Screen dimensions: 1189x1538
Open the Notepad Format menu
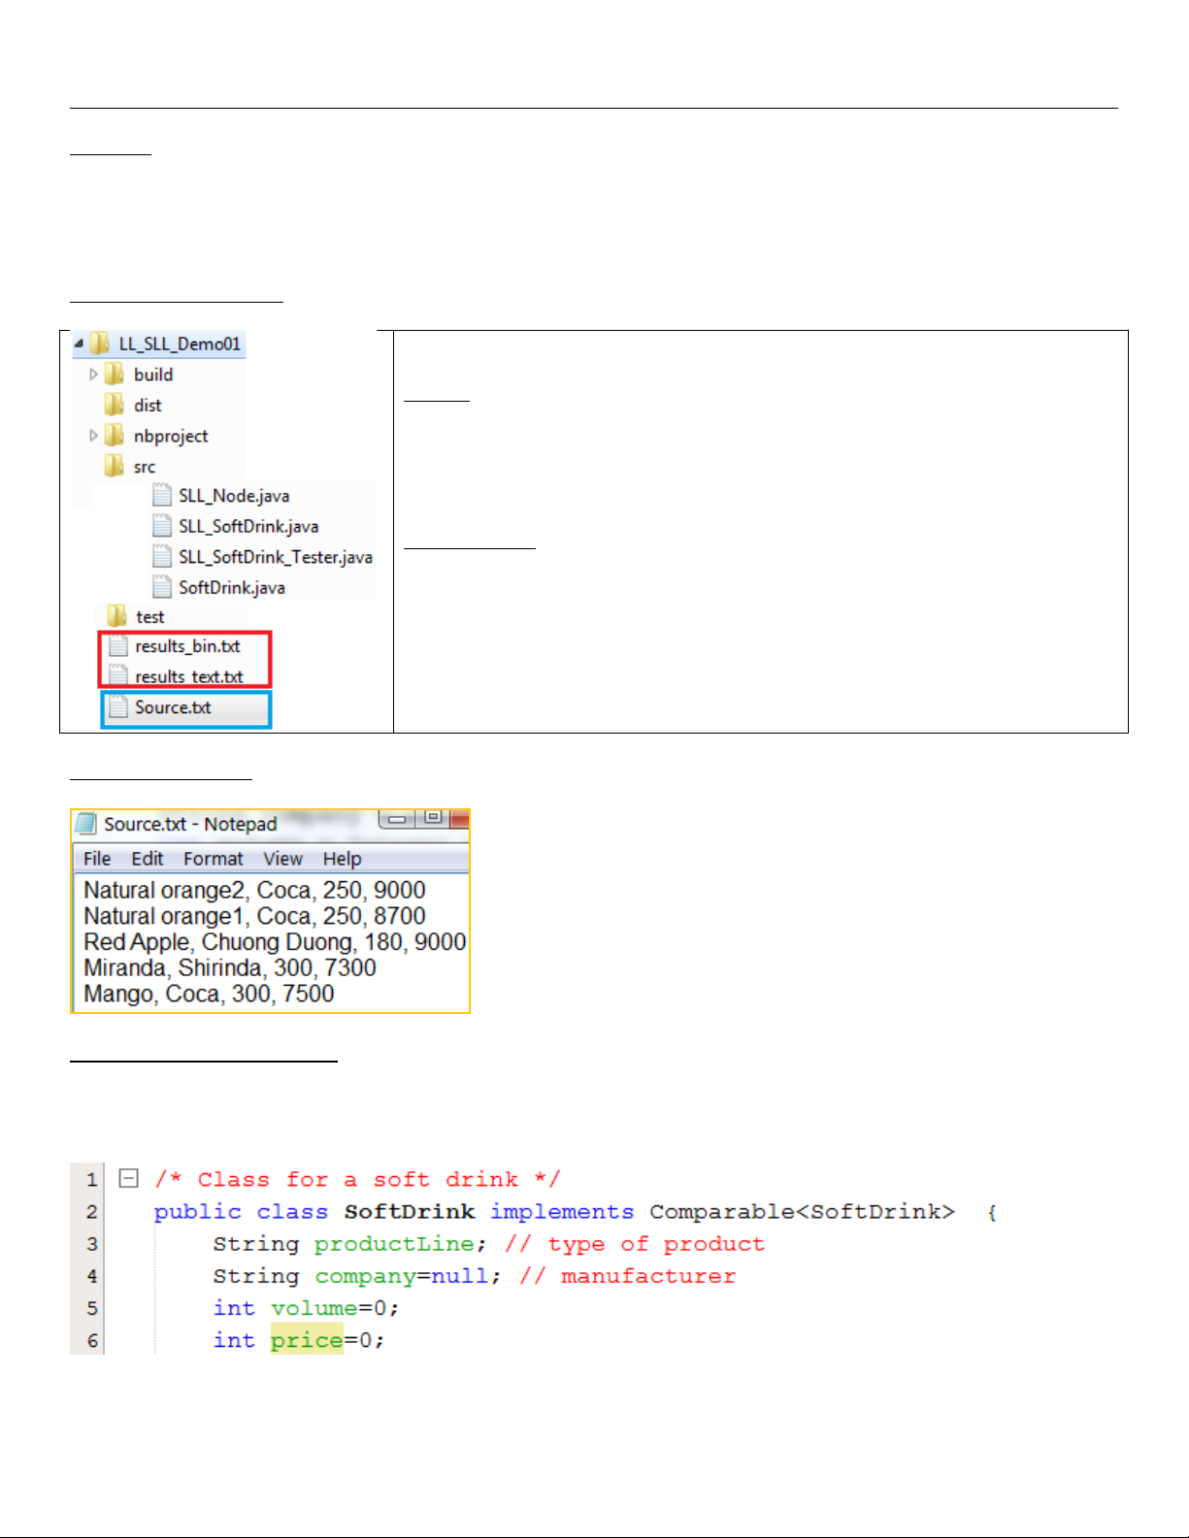coord(214,859)
